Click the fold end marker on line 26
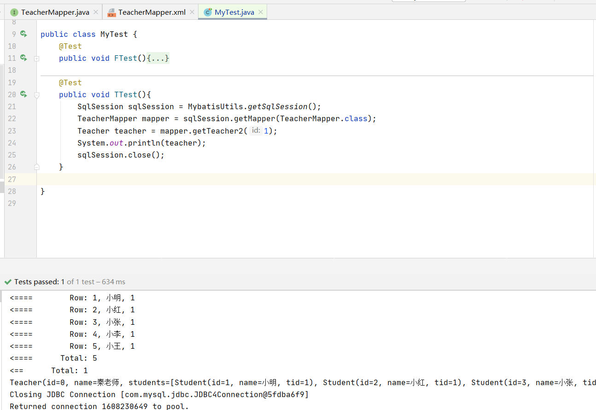Image resolution: width=596 pixels, height=410 pixels. coord(36,167)
